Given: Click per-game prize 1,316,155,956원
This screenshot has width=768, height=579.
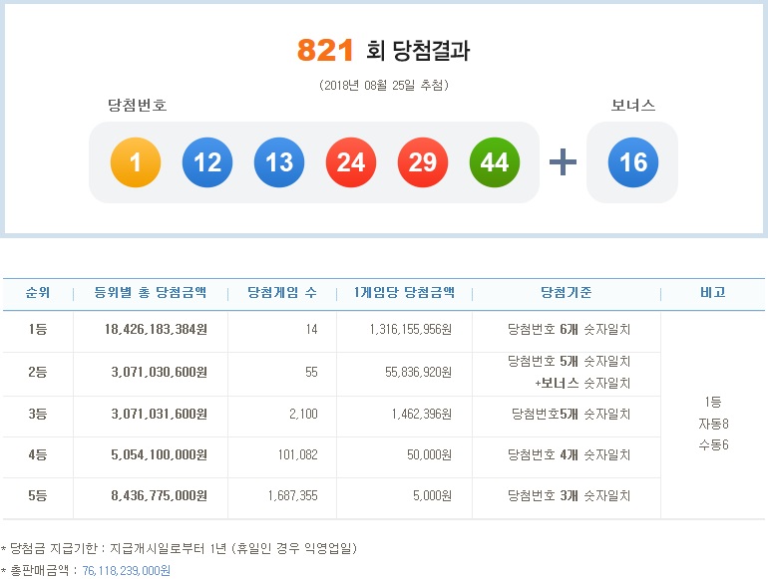Looking at the screenshot, I should click(x=411, y=329).
